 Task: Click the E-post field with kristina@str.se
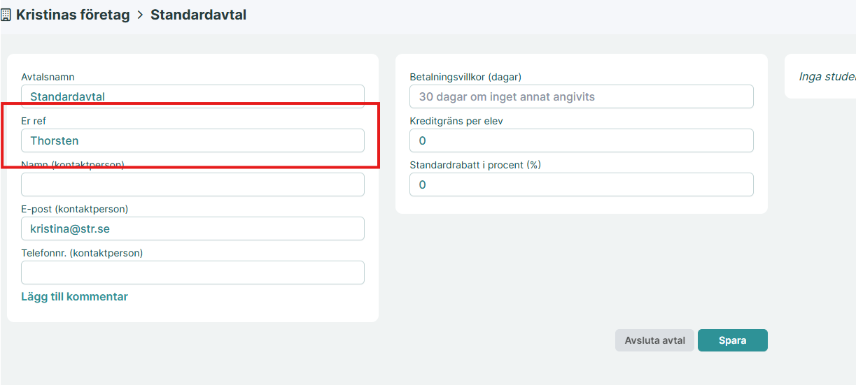coord(192,228)
